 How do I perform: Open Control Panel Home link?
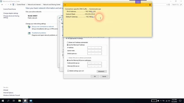[x=9, y=9]
